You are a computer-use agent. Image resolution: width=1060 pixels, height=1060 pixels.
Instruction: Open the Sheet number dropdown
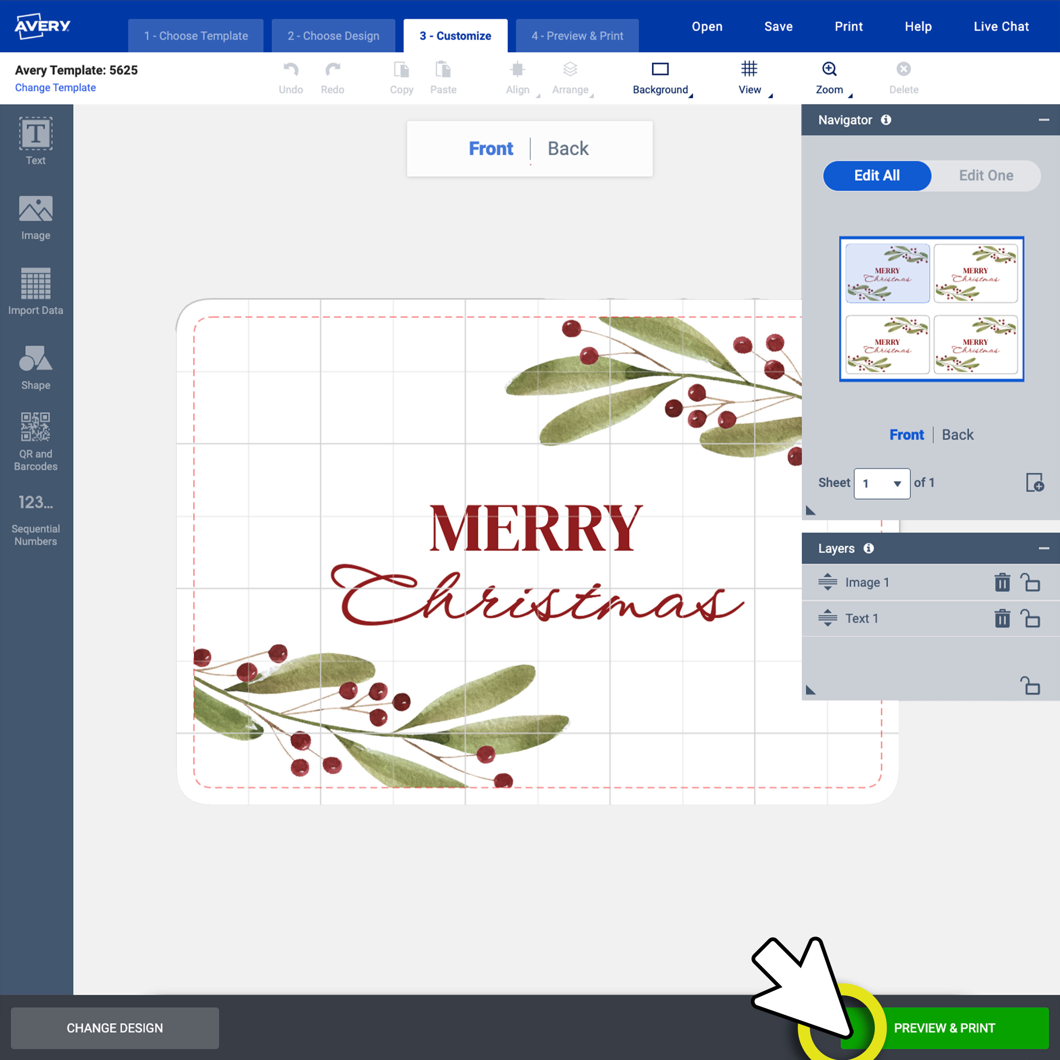pos(882,483)
